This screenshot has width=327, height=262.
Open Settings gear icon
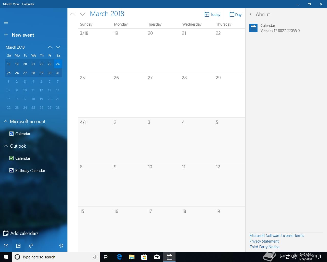point(61,246)
